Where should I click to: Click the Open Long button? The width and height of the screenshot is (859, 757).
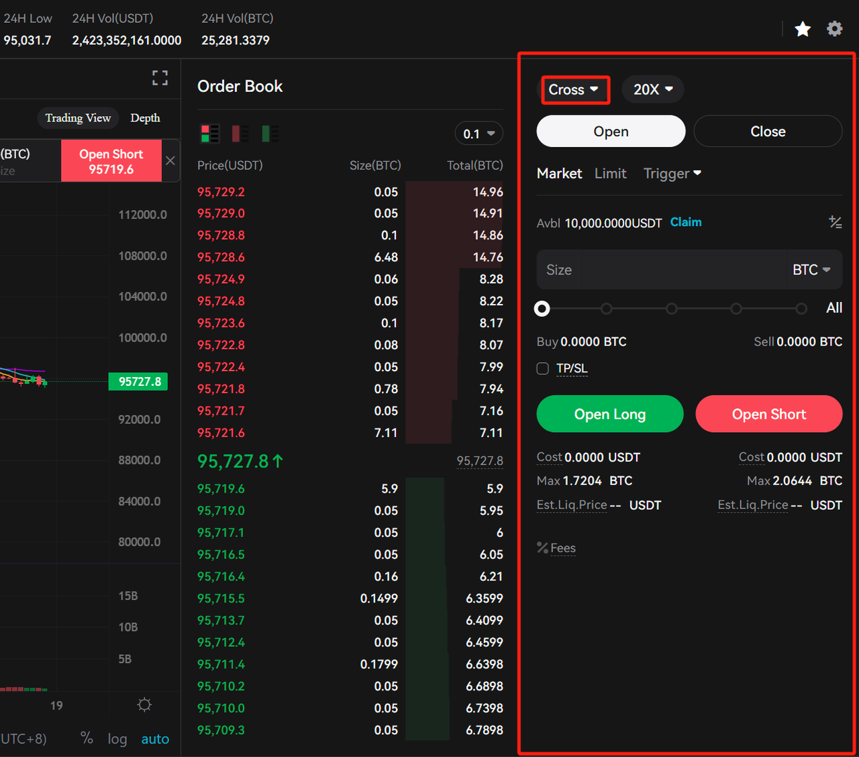610,414
